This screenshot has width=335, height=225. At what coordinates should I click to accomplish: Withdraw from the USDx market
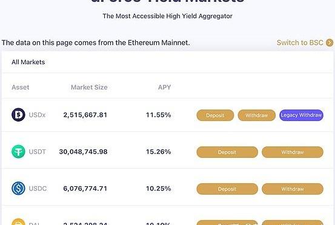tap(257, 116)
